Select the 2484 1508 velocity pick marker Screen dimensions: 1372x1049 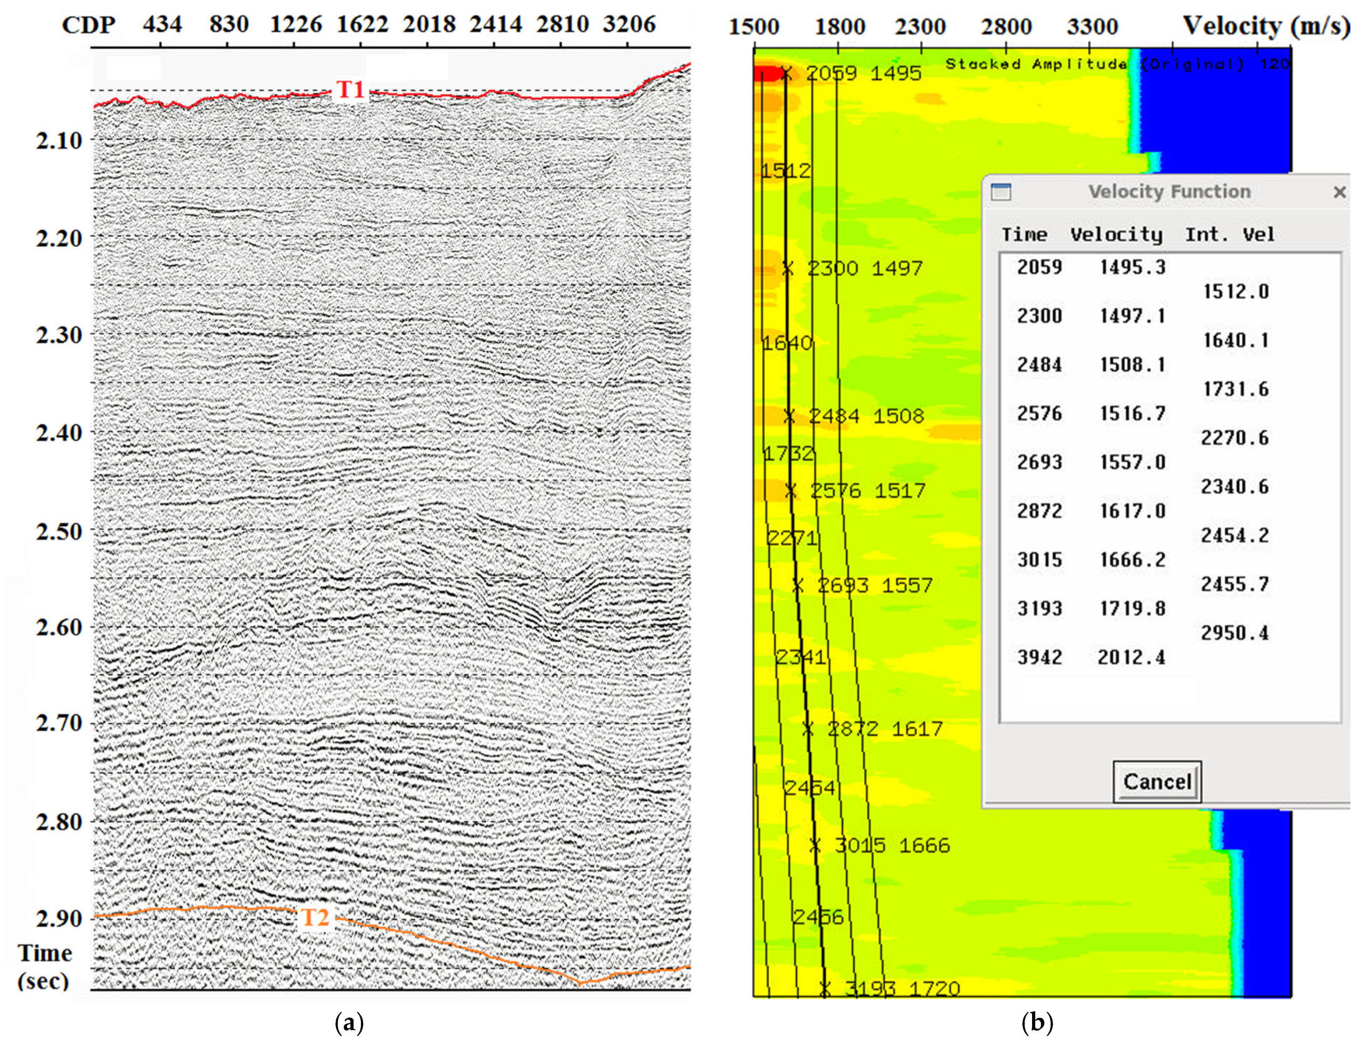click(x=789, y=416)
